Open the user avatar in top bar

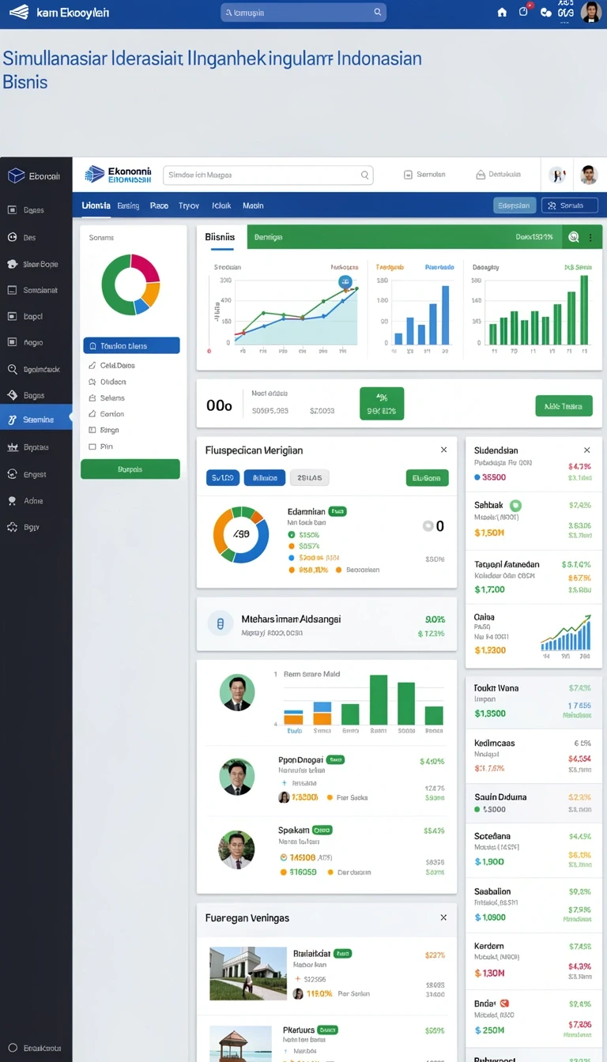590,12
